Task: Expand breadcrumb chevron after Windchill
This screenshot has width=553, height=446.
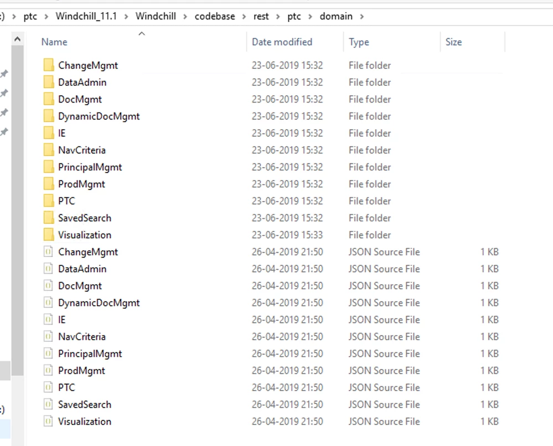Action: pyautogui.click(x=185, y=17)
